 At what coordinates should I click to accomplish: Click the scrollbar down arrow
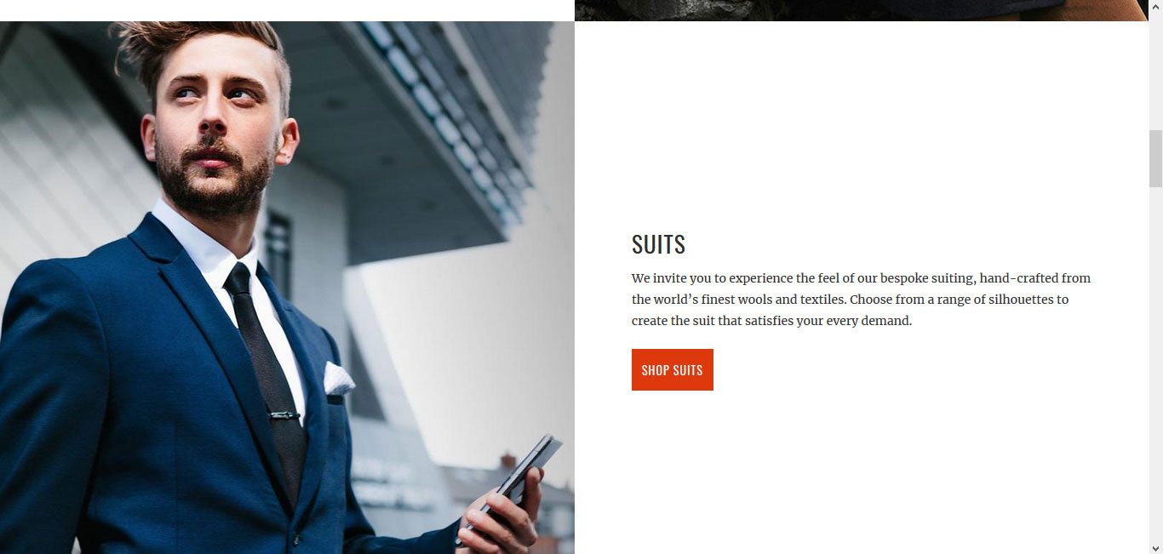[x=1155, y=547]
